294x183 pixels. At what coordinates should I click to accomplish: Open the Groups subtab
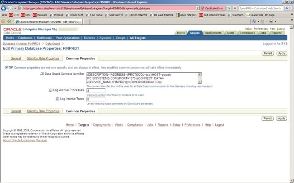tap(120, 38)
